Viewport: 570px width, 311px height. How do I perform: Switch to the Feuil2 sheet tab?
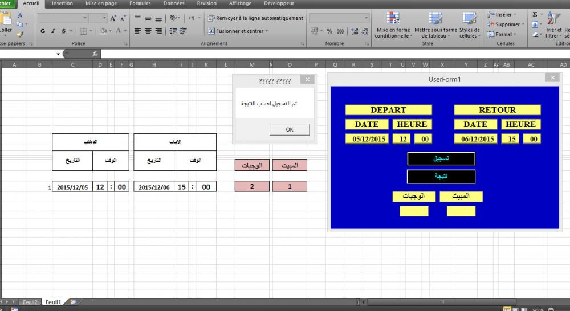30,302
